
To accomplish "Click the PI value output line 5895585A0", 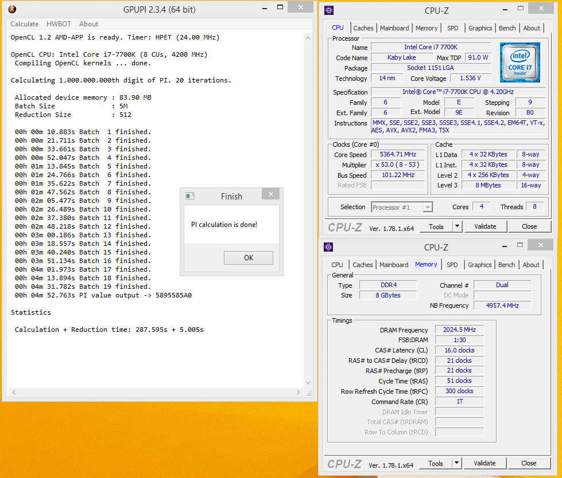I will coord(103,295).
